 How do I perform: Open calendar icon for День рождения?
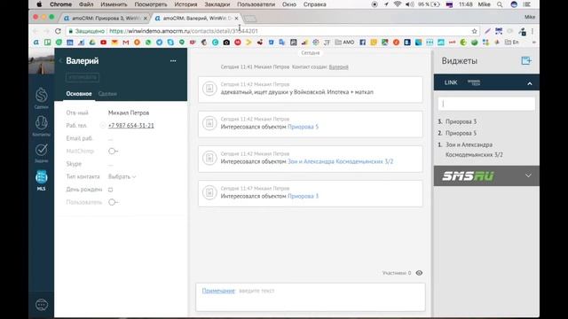point(111,190)
